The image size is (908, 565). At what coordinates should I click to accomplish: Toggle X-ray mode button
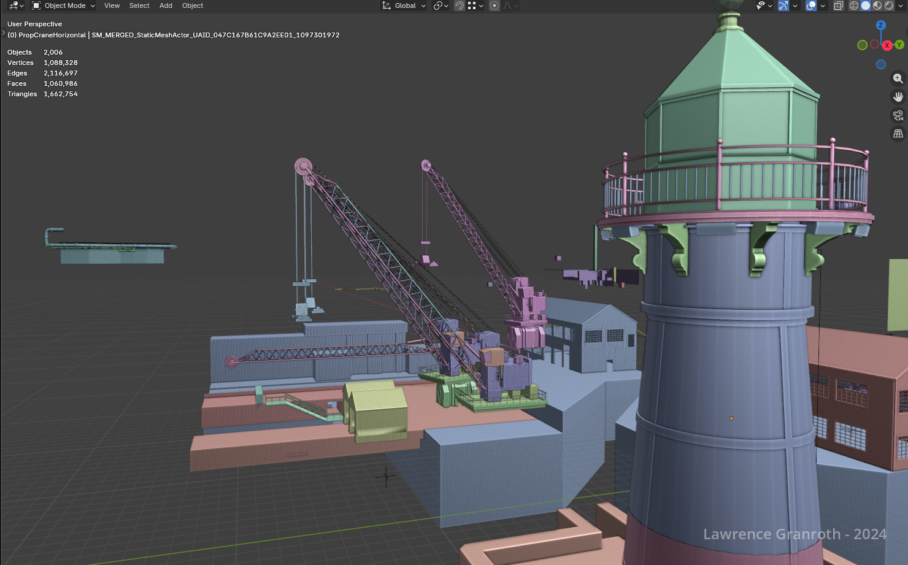(838, 6)
